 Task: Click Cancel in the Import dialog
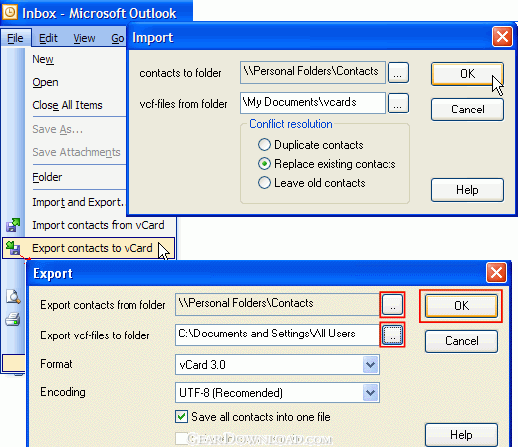tap(467, 110)
